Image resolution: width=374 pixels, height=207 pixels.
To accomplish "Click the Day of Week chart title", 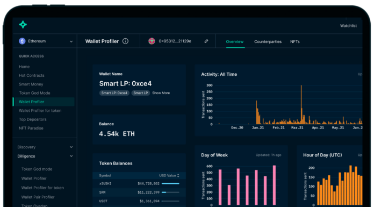I will 214,155.
